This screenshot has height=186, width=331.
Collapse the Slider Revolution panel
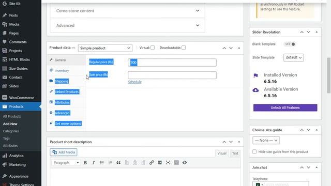(317, 32)
